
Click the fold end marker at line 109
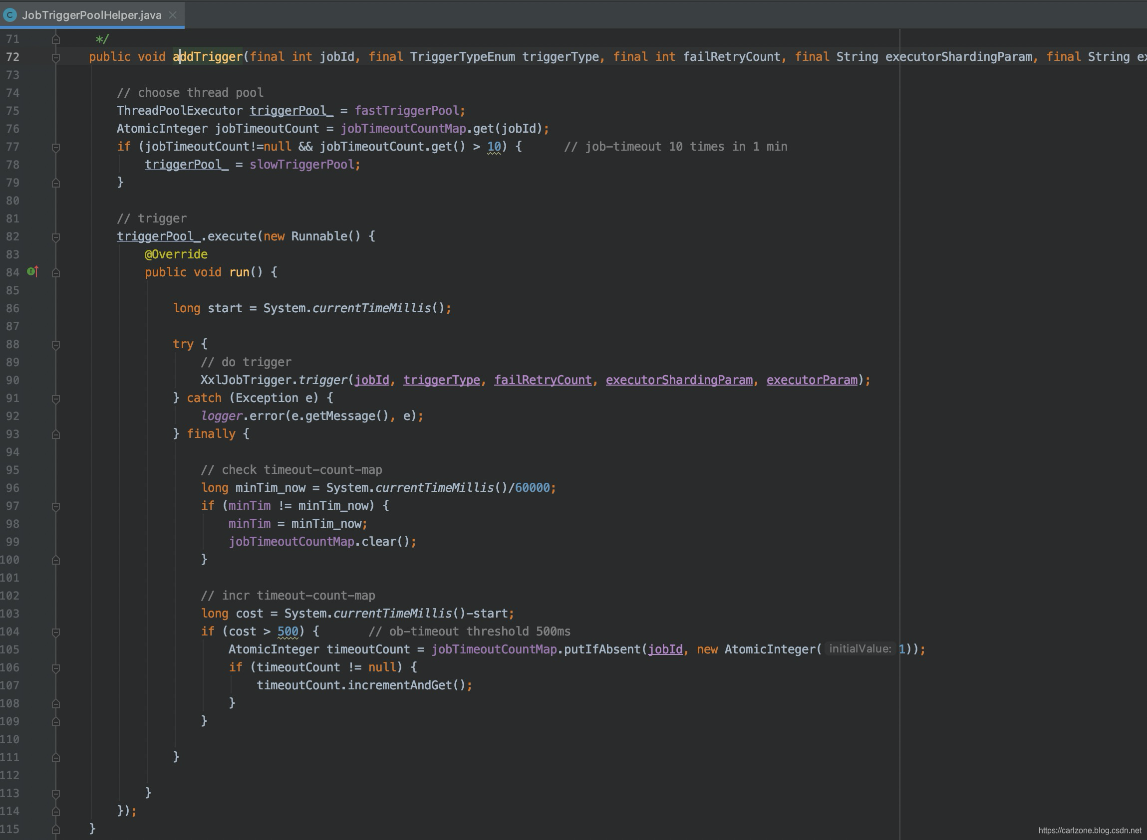(x=56, y=721)
